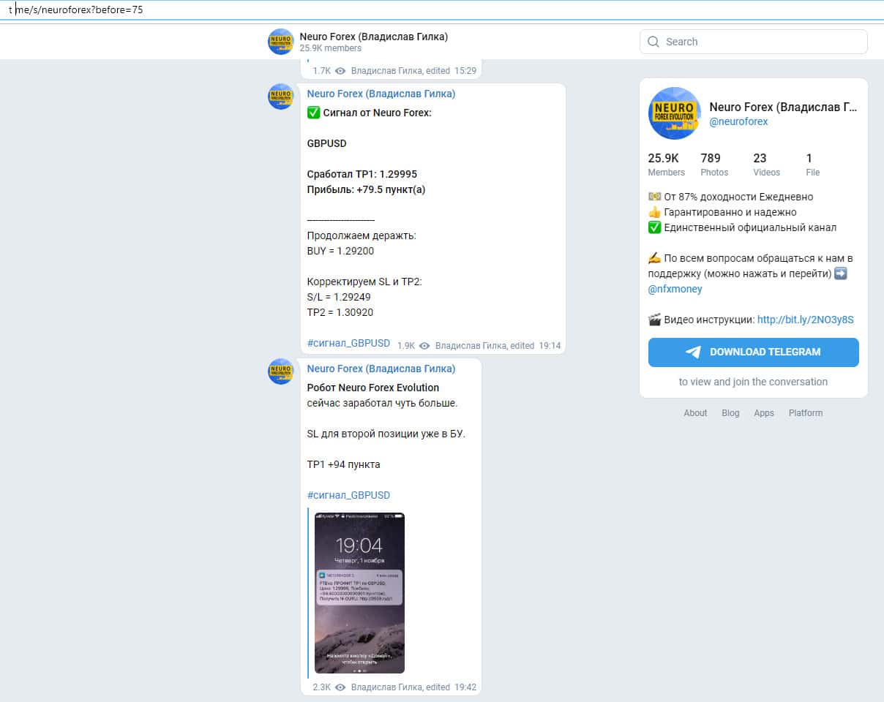884x702 pixels.
Task: Open the Apps footer link
Action: pos(763,413)
